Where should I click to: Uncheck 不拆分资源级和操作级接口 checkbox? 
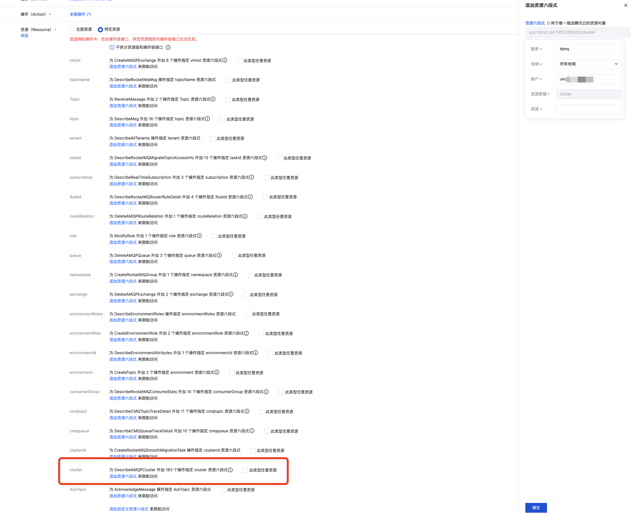[x=112, y=47]
